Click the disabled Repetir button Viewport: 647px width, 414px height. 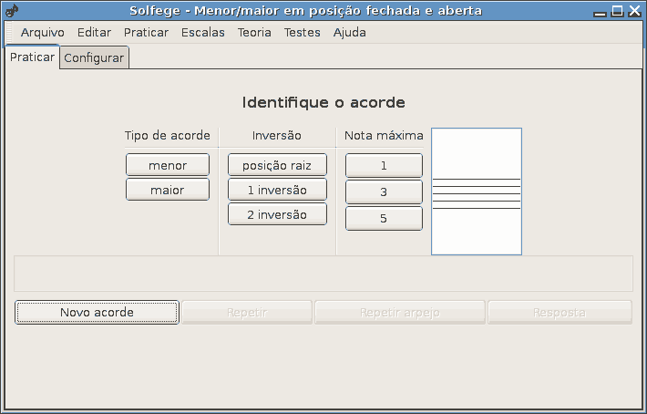point(247,313)
